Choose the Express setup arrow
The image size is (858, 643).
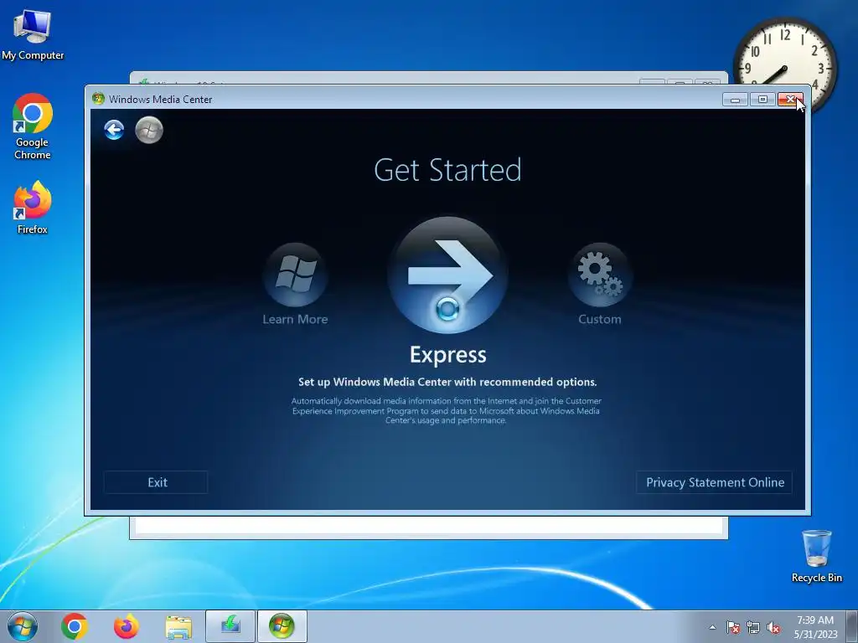(x=447, y=275)
